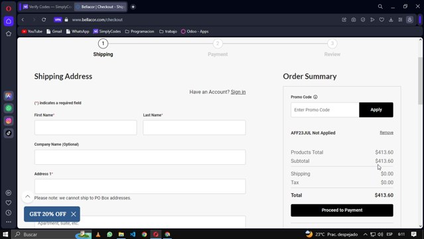Viewport: 424px width, 239px height.
Task: Open Opera start page home icon
Action: [x=9, y=21]
